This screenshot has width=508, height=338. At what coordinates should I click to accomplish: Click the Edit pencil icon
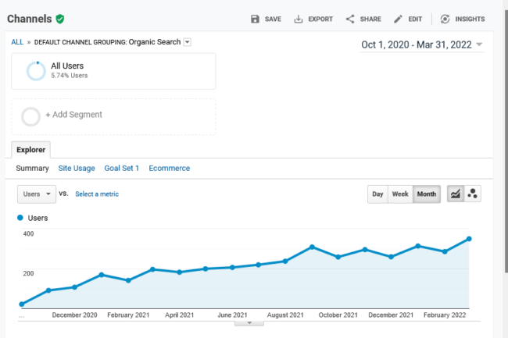[x=398, y=19]
